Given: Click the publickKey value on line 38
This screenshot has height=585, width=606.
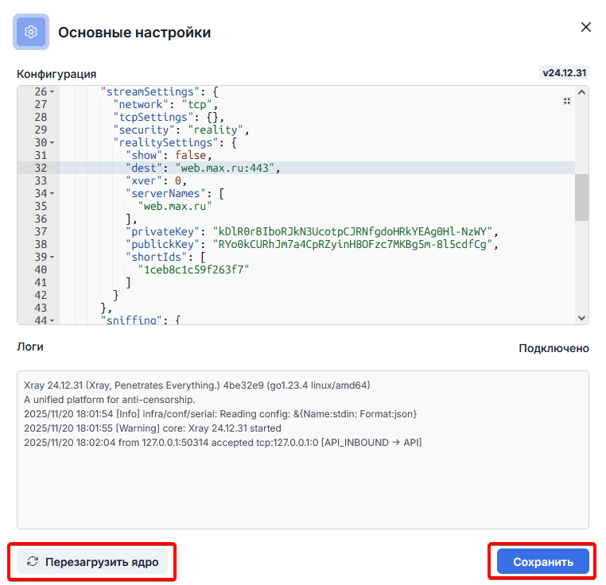Looking at the screenshot, I should (354, 245).
